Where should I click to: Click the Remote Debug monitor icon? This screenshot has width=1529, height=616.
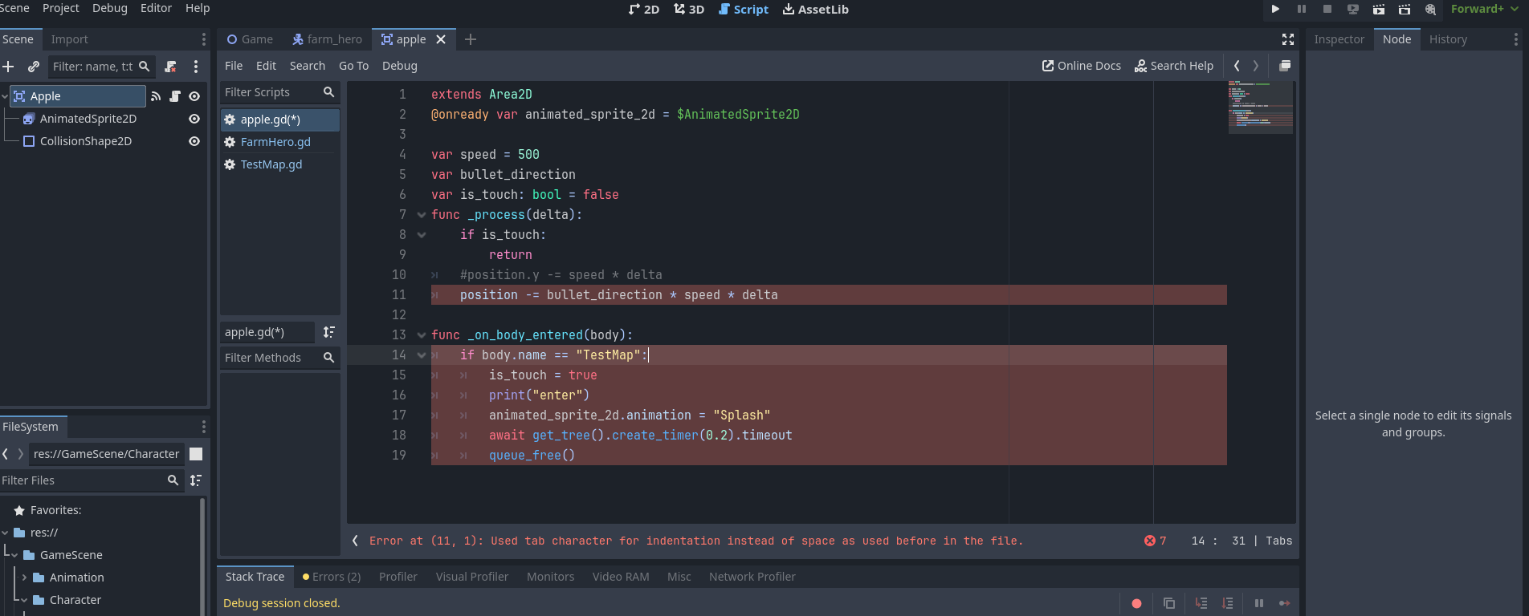pos(1353,9)
